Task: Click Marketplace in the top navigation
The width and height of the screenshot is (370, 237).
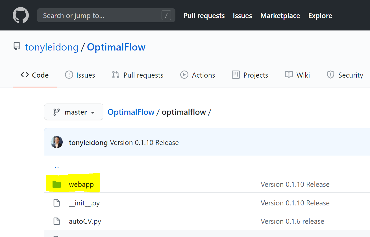Action: coord(280,16)
